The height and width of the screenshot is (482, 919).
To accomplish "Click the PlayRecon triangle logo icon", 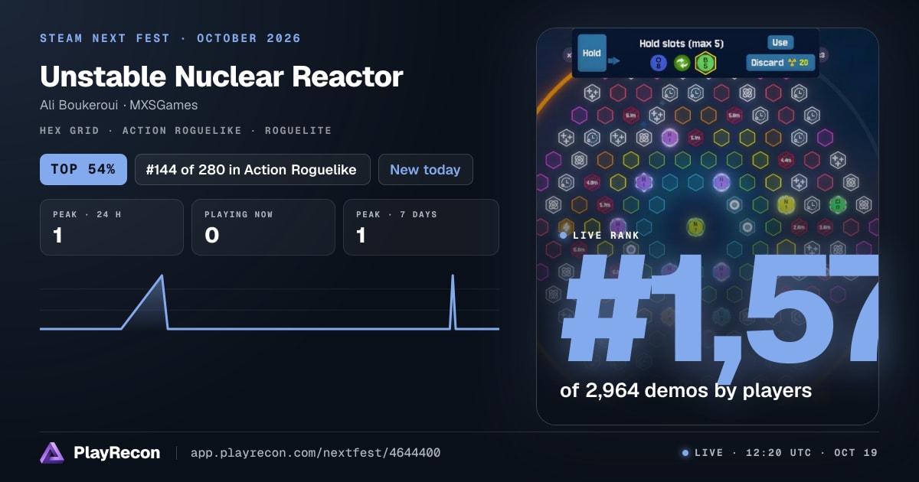I will 52,453.
